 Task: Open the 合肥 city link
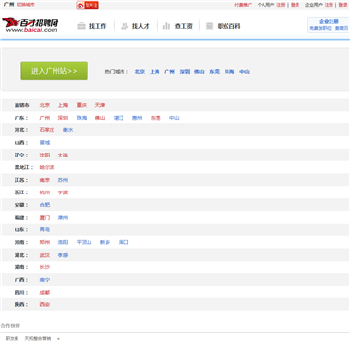tap(45, 205)
